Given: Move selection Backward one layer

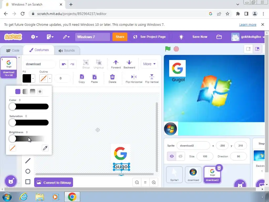Looking at the screenshot, I should coord(129,64).
